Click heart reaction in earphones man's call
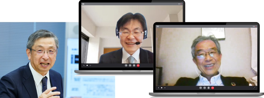Screen dimensions: 264x98 [x=165, y=88]
